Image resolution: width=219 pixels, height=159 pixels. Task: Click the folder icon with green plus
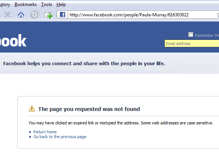(48, 15)
